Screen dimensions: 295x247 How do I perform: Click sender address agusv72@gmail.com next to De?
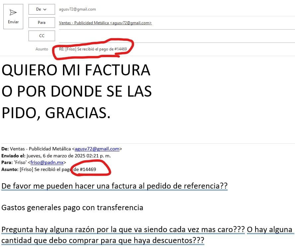click(x=77, y=9)
